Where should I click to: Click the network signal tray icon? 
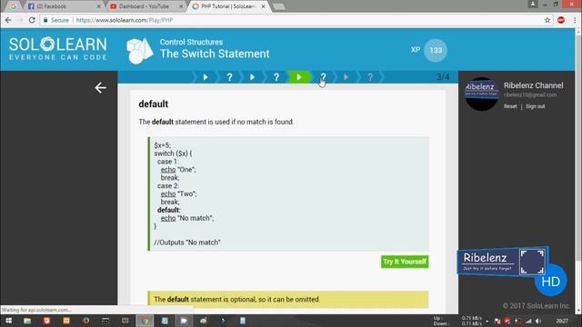(528, 321)
